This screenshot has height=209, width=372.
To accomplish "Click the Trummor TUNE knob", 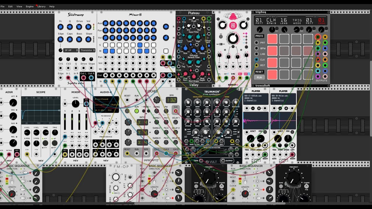I will pos(188,102).
